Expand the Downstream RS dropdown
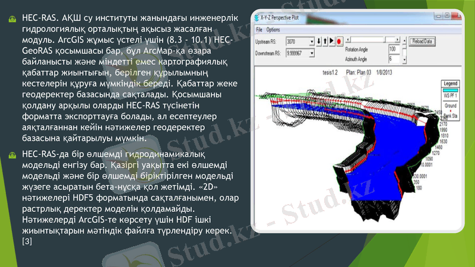475x267 pixels. (311, 53)
